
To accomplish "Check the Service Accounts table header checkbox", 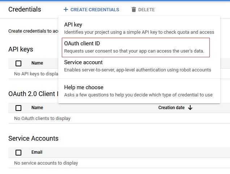I will click(18, 152).
